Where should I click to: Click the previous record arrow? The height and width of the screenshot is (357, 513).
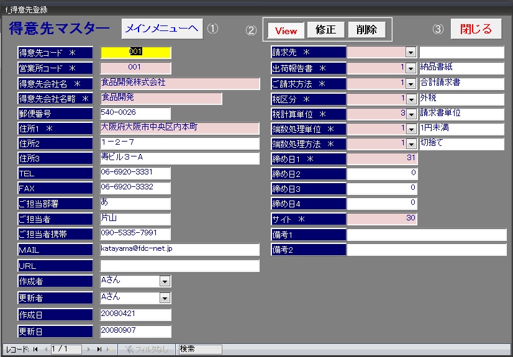[x=45, y=350]
